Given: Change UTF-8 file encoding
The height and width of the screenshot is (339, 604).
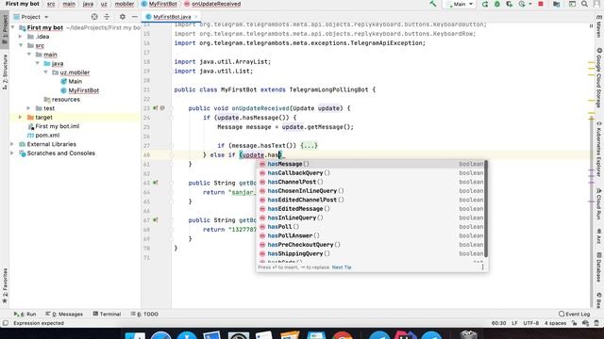Looking at the screenshot, I should click(x=530, y=323).
